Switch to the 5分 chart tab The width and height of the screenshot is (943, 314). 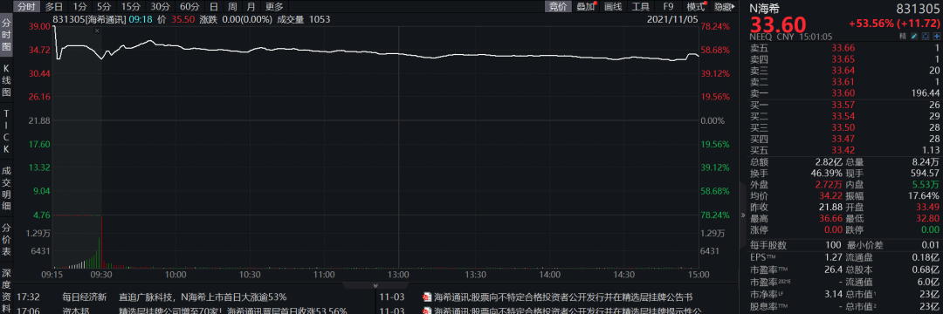pyautogui.click(x=104, y=7)
